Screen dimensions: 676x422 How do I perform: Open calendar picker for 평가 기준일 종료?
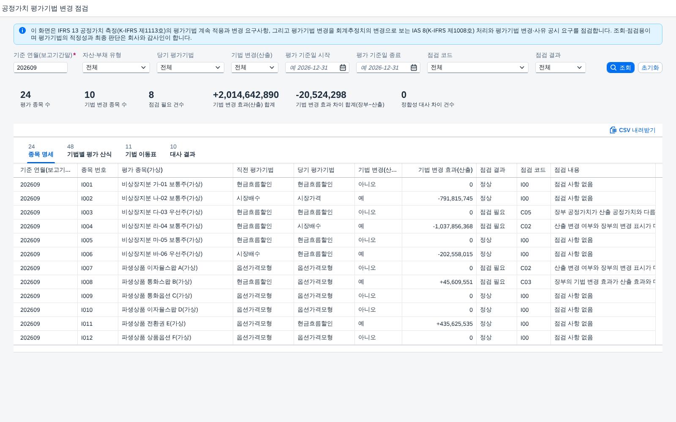(414, 68)
